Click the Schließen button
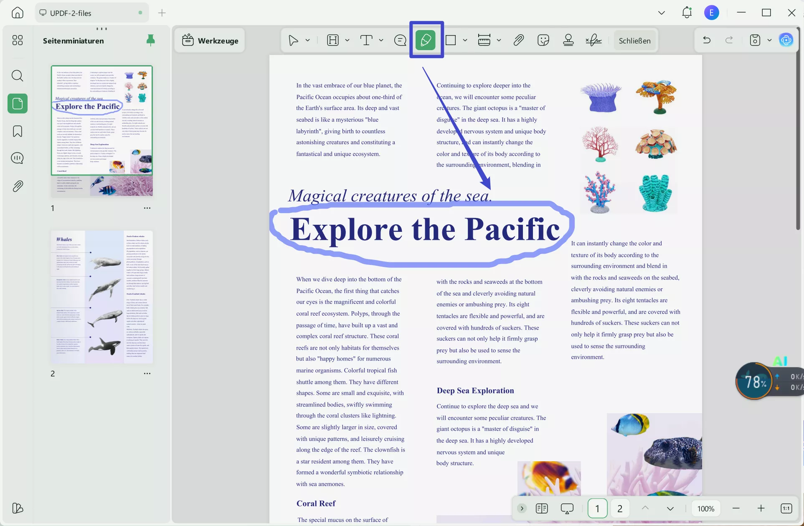The width and height of the screenshot is (804, 526). 634,41
